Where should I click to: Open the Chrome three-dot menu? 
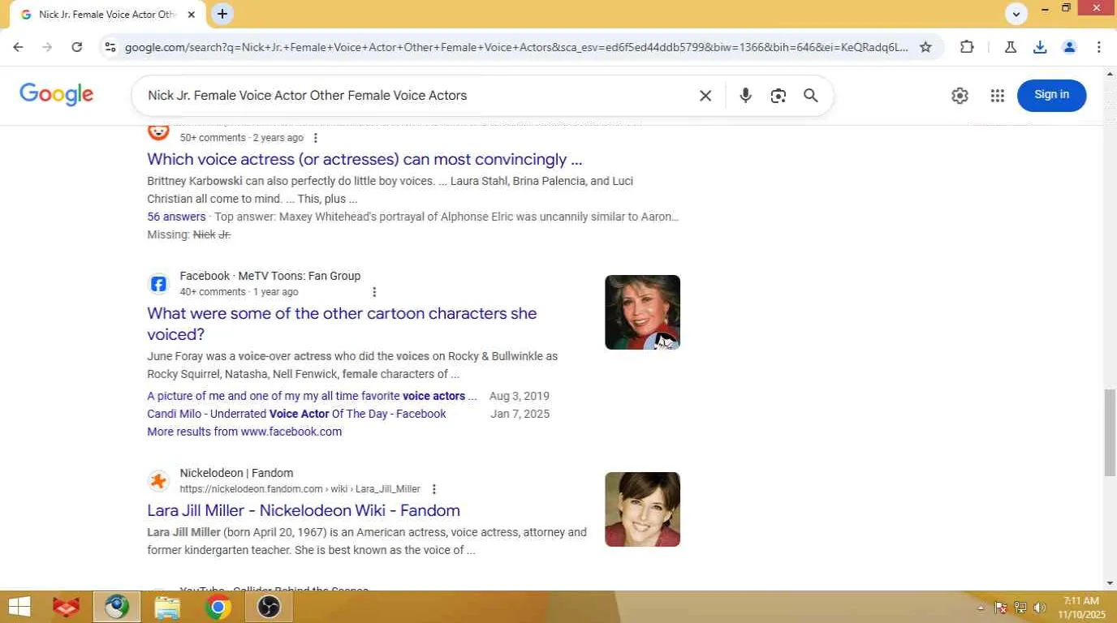[x=1099, y=47]
